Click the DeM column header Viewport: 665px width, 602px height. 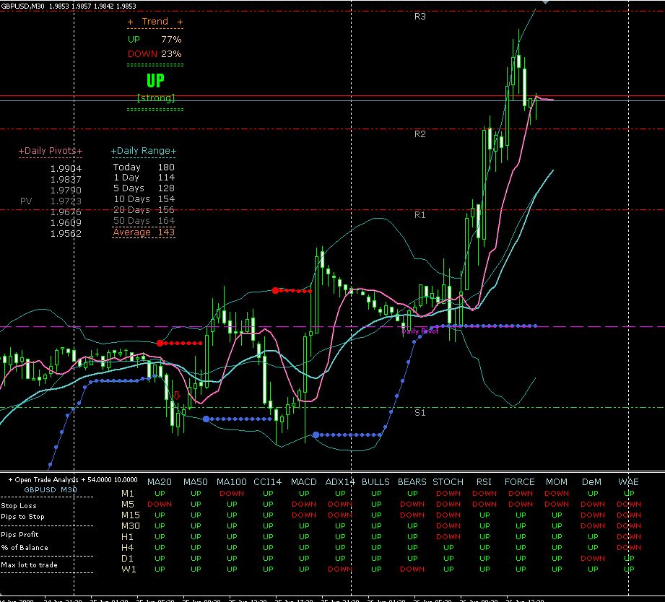[591, 482]
